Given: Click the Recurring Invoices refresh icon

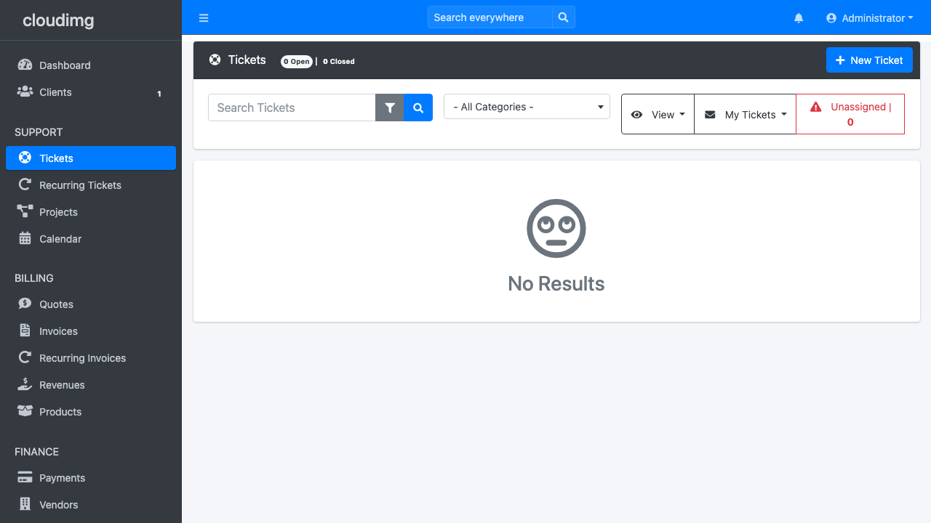Looking at the screenshot, I should (25, 357).
